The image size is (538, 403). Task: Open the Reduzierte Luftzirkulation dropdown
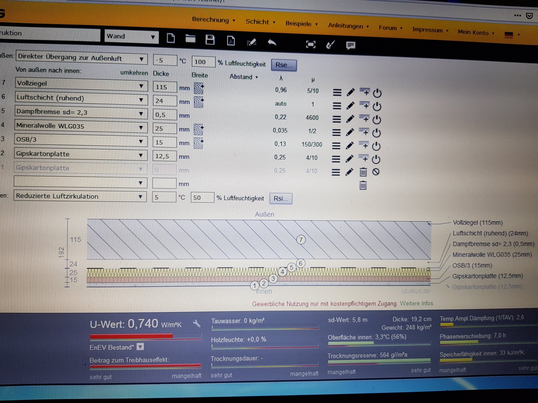pyautogui.click(x=80, y=196)
